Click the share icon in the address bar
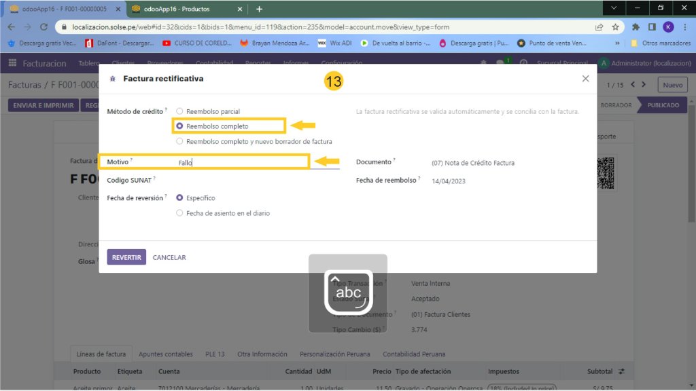This screenshot has width=696, height=391. [599, 27]
